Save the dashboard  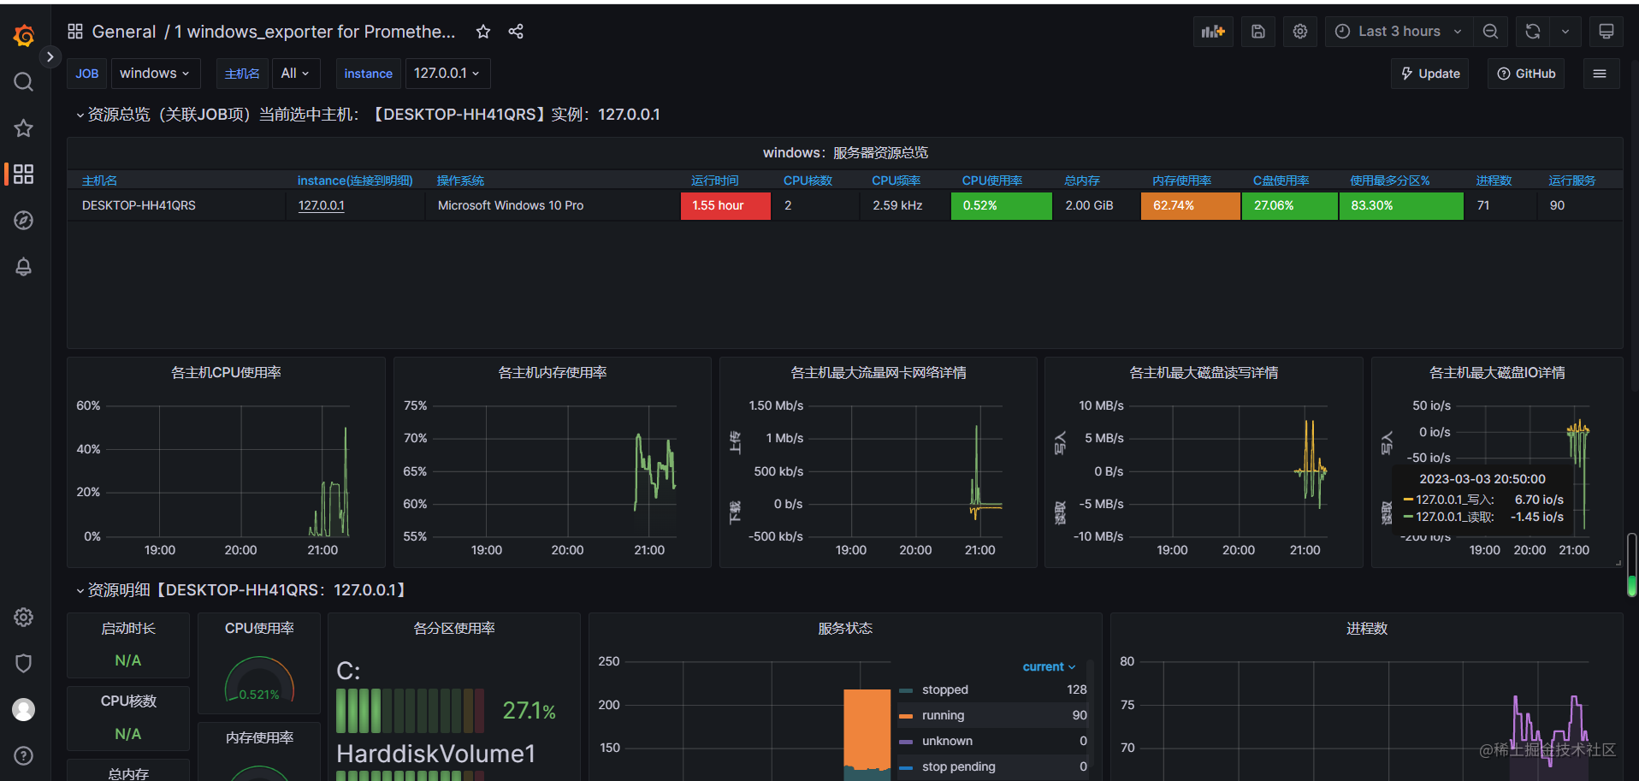[x=1257, y=31]
